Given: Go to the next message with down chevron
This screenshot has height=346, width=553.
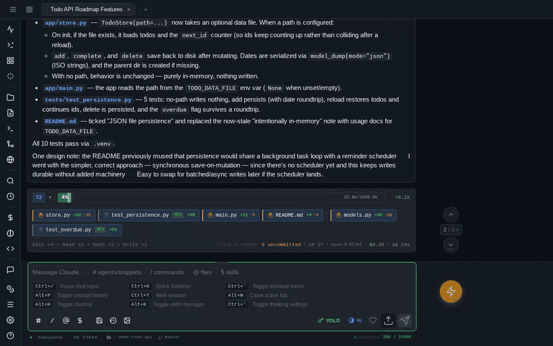Looking at the screenshot, I should [x=451, y=245].
